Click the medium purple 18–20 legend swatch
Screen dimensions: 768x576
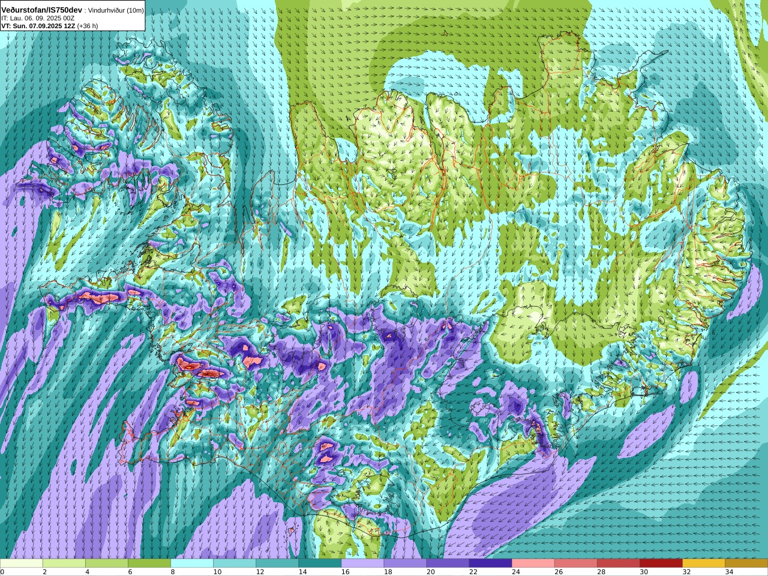click(x=405, y=563)
